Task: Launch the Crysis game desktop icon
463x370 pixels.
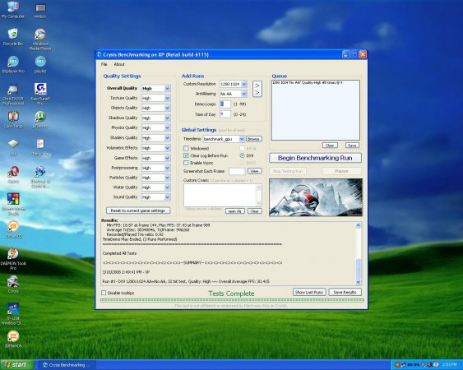Action: (x=13, y=284)
